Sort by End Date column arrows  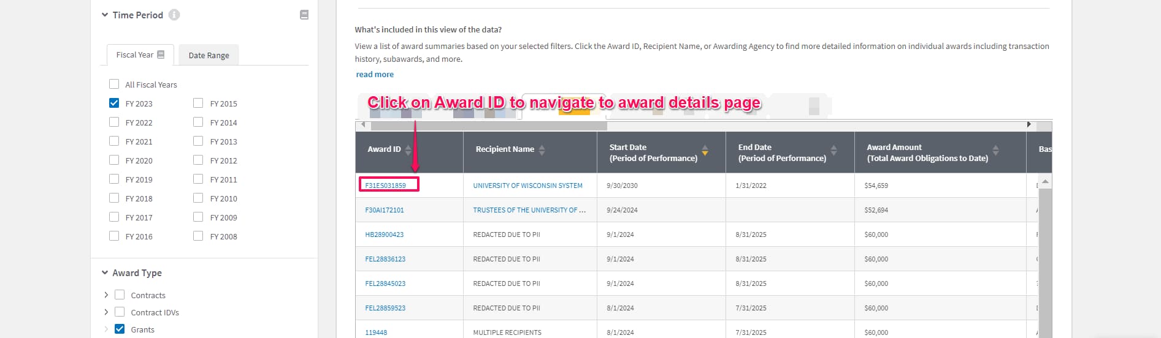point(833,150)
